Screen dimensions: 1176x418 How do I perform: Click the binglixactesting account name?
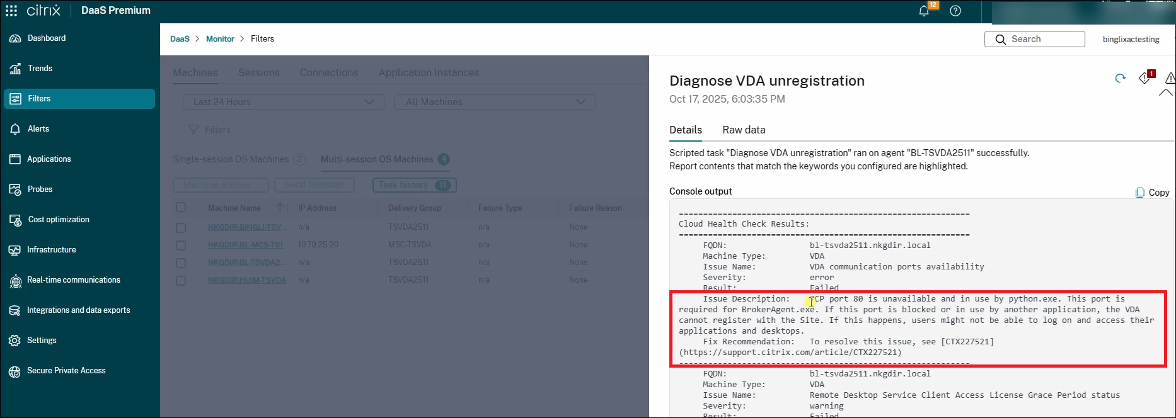coord(1131,40)
